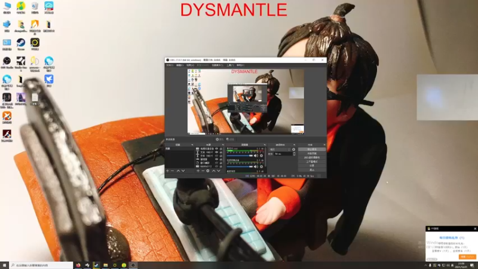Pop out the Controls dock header icon
This screenshot has width=478, height=269.
(324, 145)
